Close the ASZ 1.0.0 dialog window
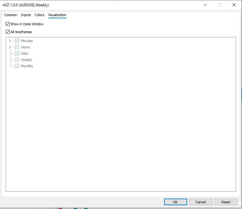242x209 pixels. 234,5
